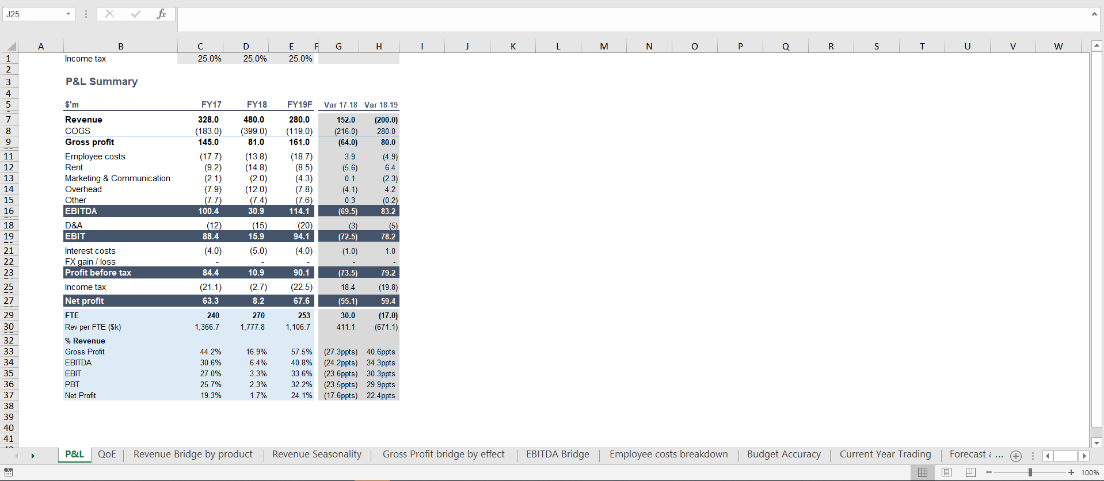Select Income tax 25.0% in column C
The height and width of the screenshot is (481, 1104).
[x=210, y=59]
